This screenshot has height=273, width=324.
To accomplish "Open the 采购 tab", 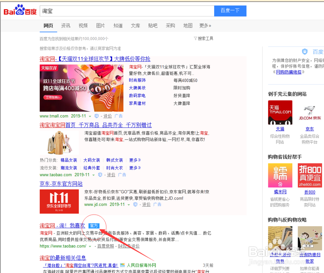I will point(170,26).
